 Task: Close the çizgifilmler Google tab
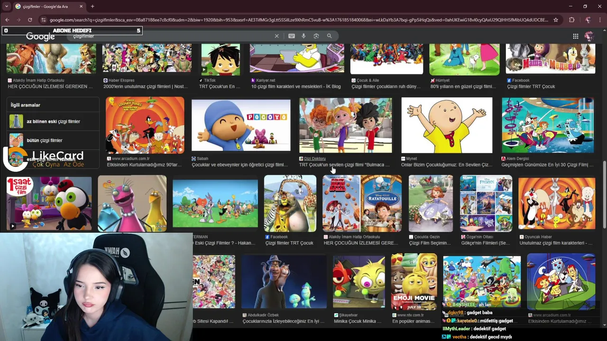tap(81, 6)
